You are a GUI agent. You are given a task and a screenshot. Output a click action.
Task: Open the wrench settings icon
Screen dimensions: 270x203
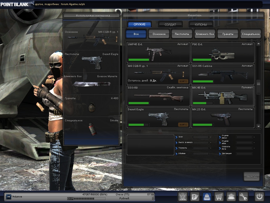(x=243, y=197)
